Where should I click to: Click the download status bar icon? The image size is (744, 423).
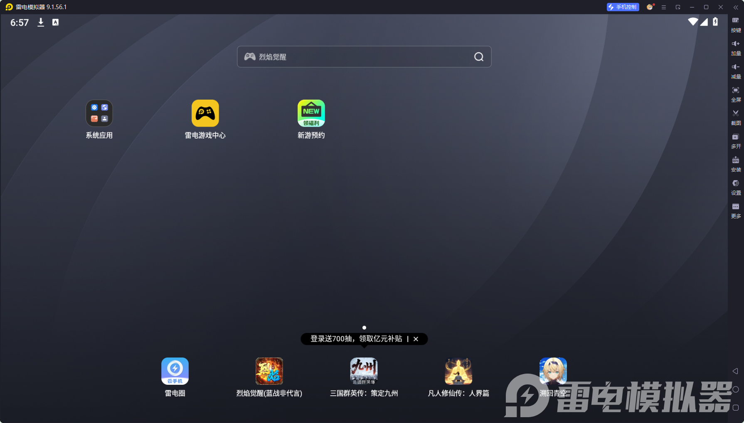click(x=41, y=22)
